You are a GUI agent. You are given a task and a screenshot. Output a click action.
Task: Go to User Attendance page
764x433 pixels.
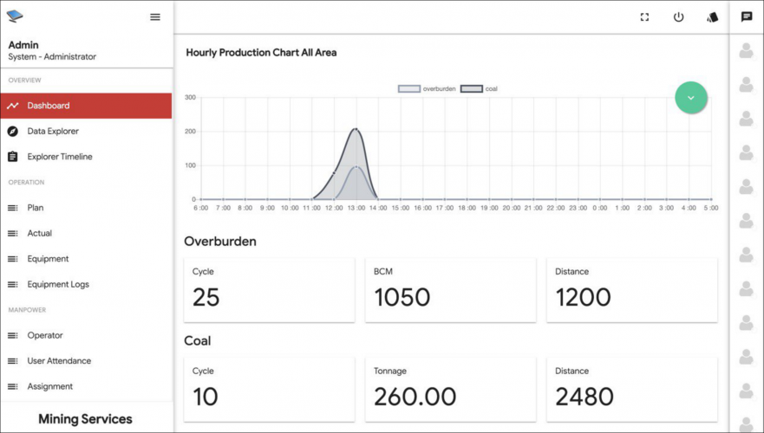click(58, 361)
